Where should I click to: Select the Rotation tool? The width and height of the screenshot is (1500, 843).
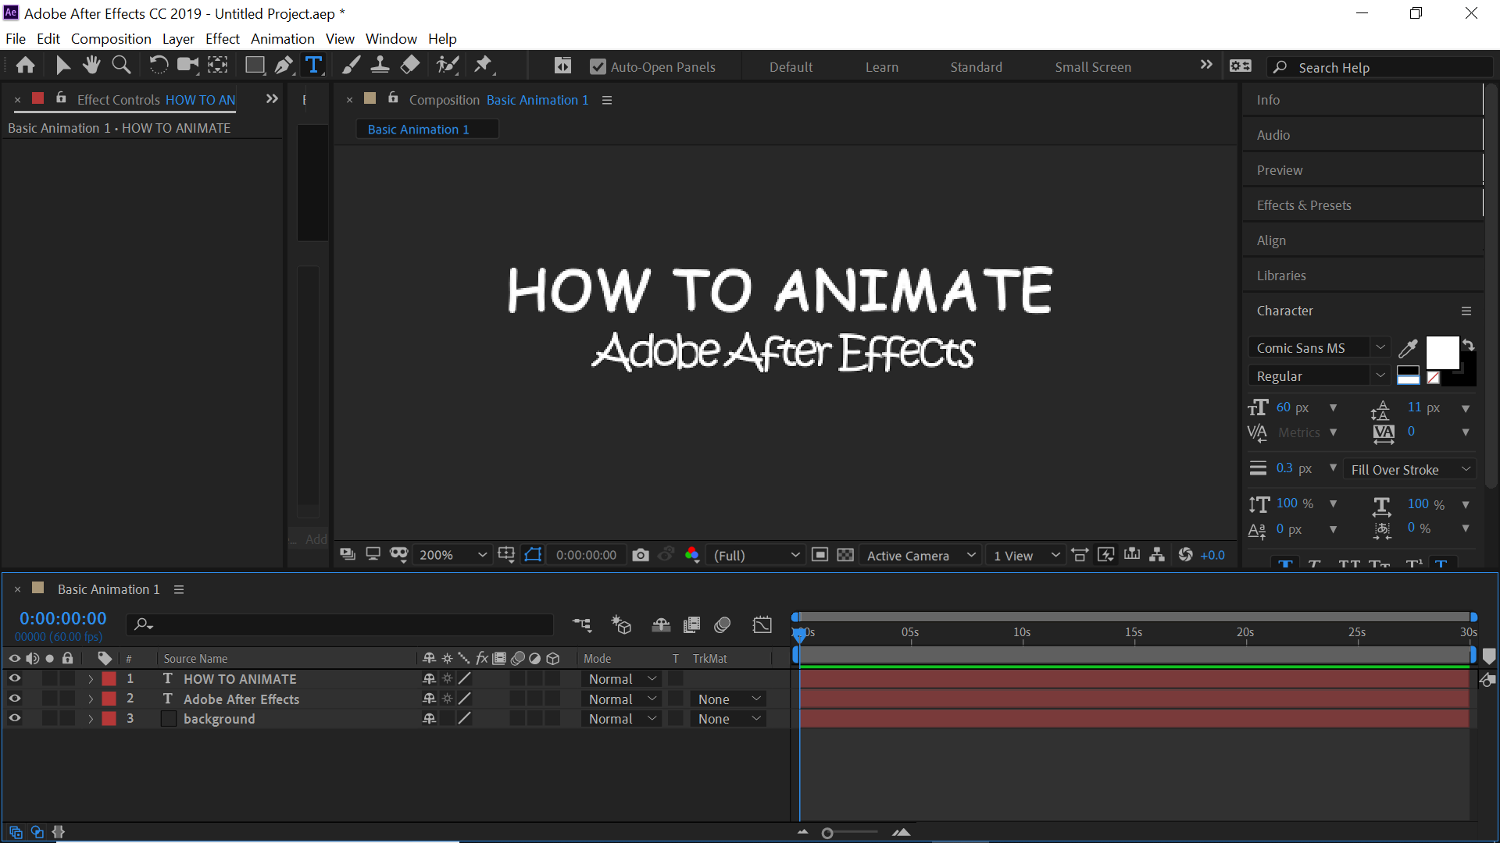[x=158, y=66]
